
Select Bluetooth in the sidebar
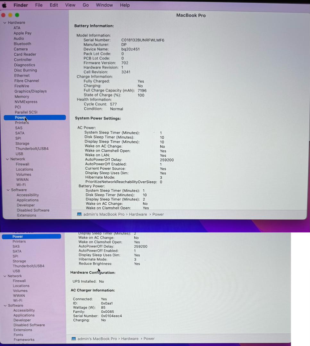(22, 44)
